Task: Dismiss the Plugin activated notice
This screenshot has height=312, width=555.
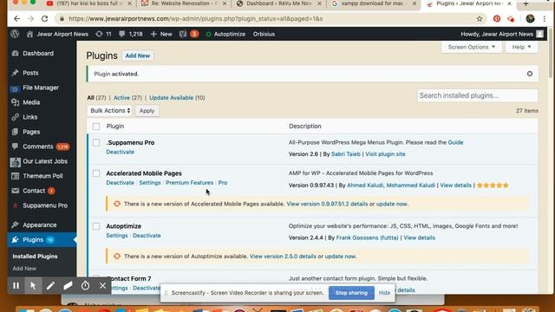Action: click(x=530, y=74)
